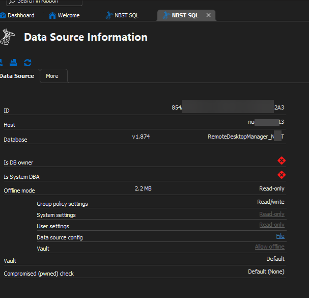Click the Allow offline link for Vault
Screen dimensions: 309x298
click(270, 247)
